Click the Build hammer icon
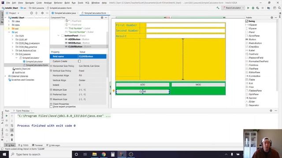The height and width of the screenshot is (158, 282). (x=218, y=8)
